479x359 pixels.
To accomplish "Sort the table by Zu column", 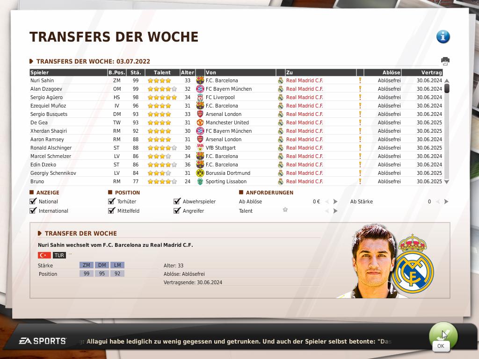I will 320,72.
